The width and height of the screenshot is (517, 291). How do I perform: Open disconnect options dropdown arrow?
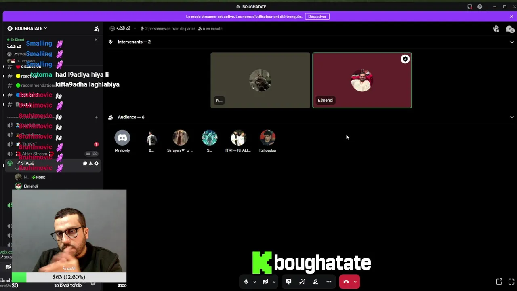(x=355, y=282)
